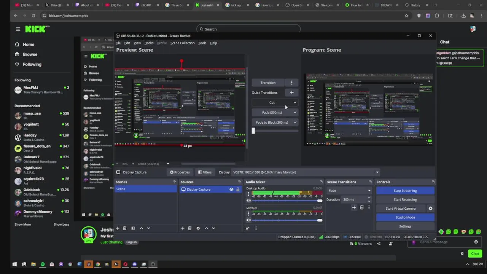The width and height of the screenshot is (487, 274).
Task: Move scene down arrow in Scenes panel
Action: 148,228
